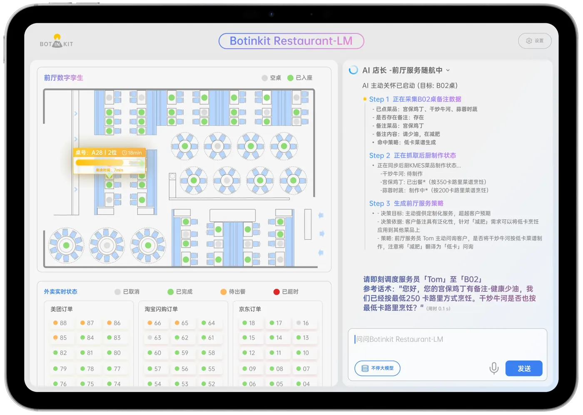Click the 已超时 status legend
The height and width of the screenshot is (415, 583).
coord(286,292)
